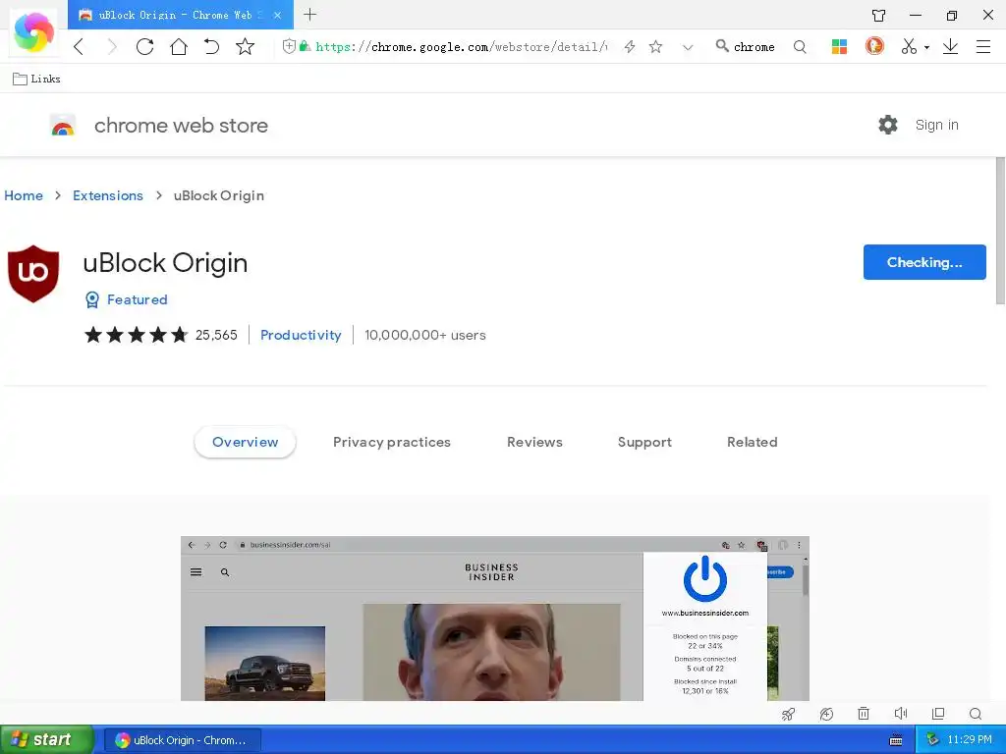Open favorites star next to undo arrow

pos(245,46)
